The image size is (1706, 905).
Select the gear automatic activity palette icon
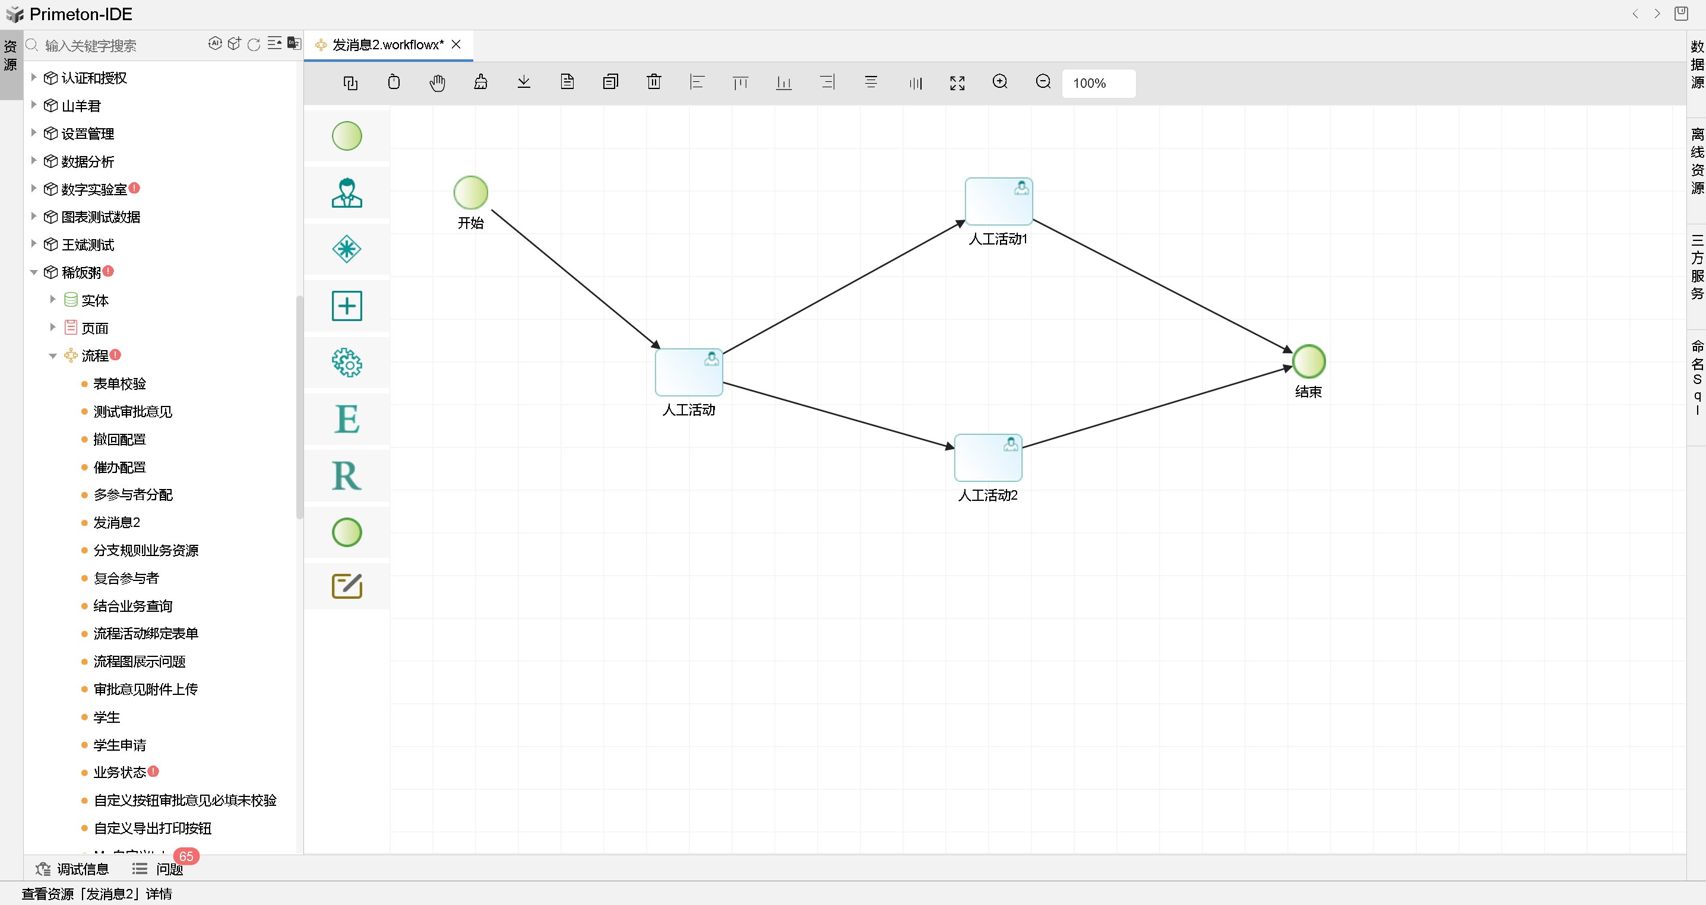(346, 362)
